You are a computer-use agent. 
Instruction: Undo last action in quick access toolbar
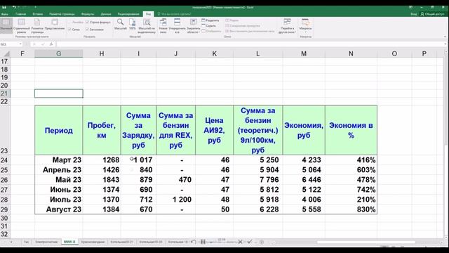(x=14, y=7)
